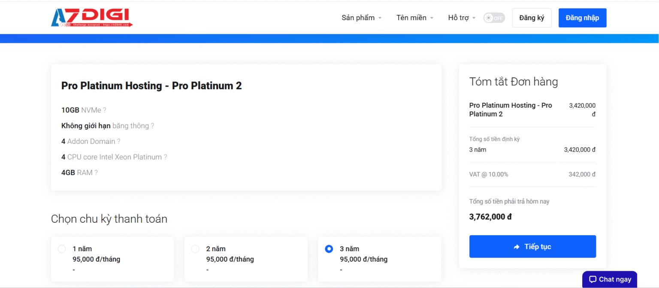659x288 pixels.
Task: Click the AZDIGI logo
Action: [x=91, y=18]
